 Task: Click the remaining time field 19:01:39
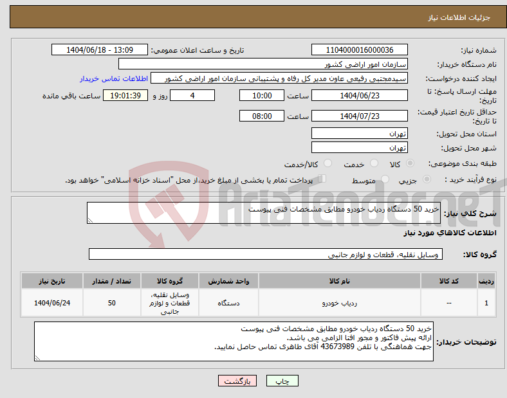click(x=125, y=96)
